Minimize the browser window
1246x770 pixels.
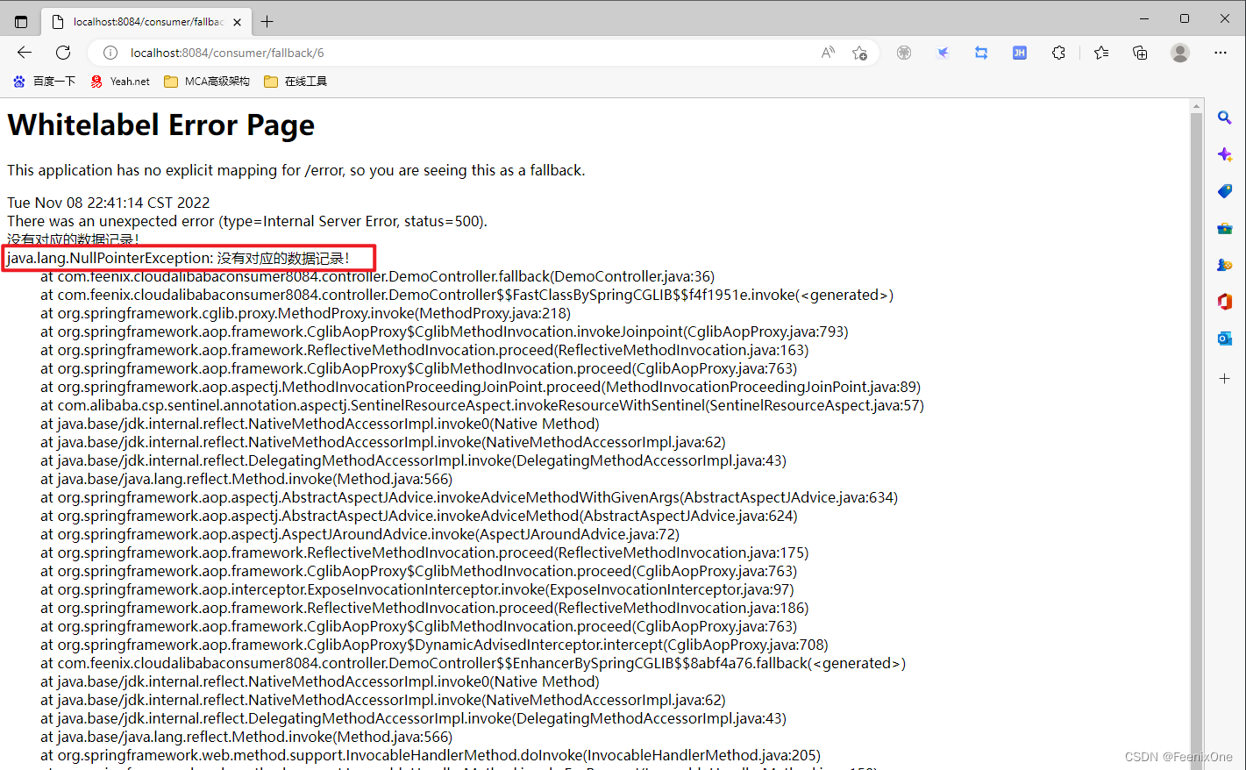coord(1144,18)
